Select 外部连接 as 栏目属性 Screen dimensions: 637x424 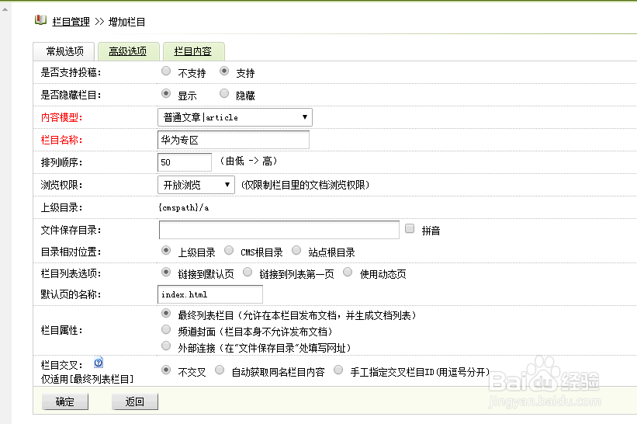[x=166, y=346]
